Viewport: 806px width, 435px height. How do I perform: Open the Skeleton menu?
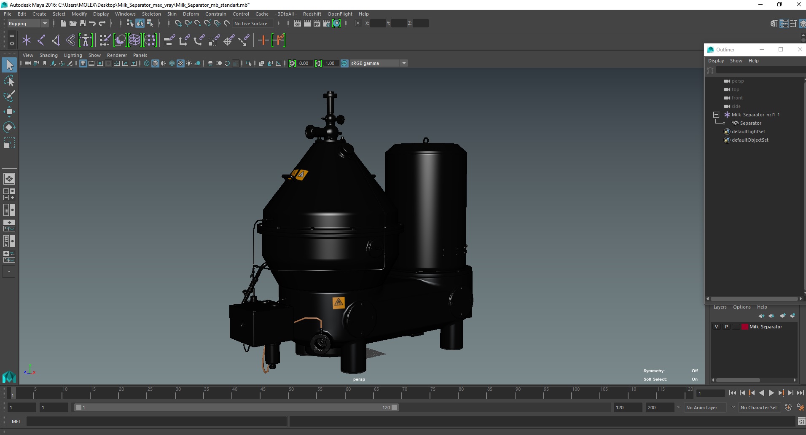(x=151, y=14)
